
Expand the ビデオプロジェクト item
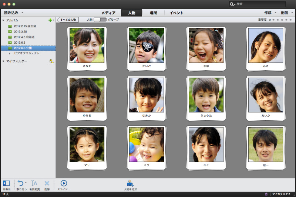[x=10, y=54]
